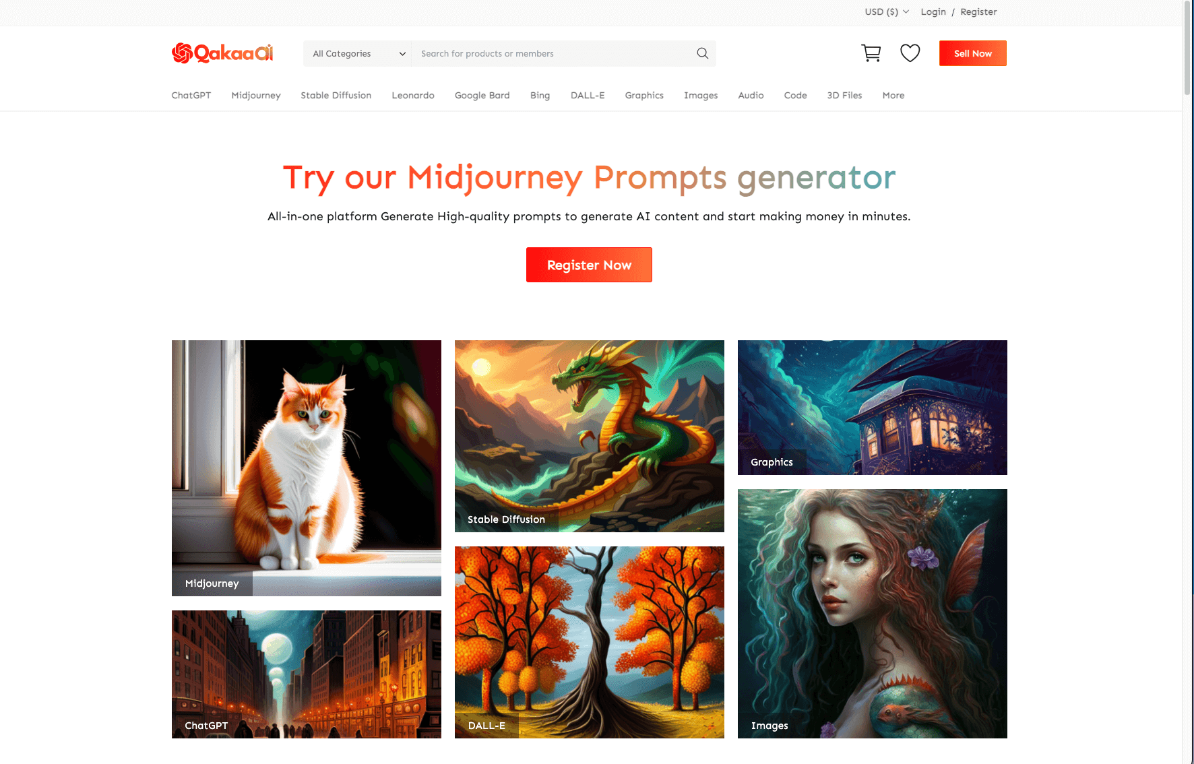The image size is (1194, 764).
Task: Open the shopping cart icon
Action: pos(871,53)
